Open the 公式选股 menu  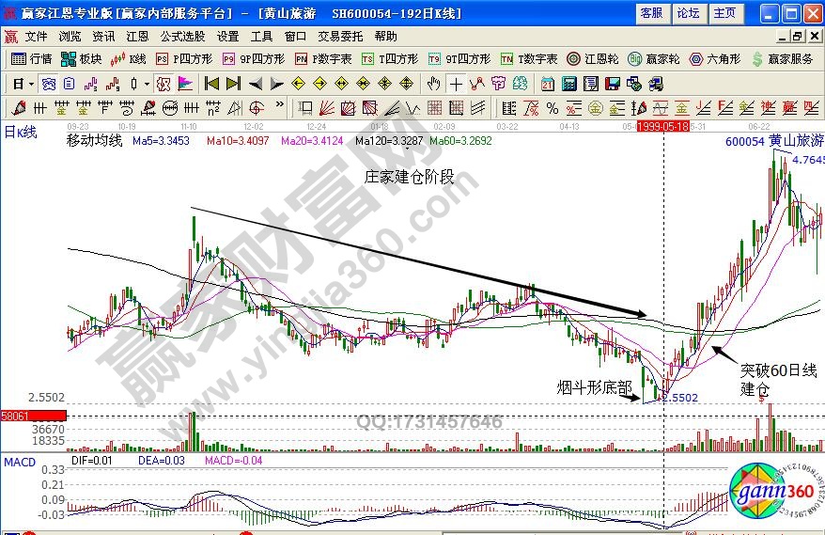(x=182, y=37)
